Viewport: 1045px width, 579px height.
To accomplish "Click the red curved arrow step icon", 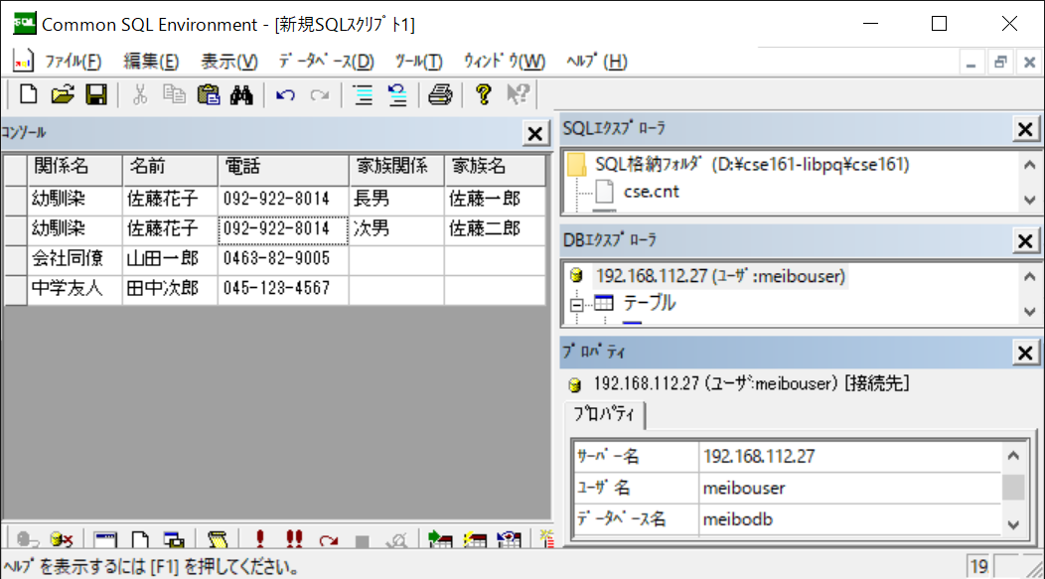I will [x=329, y=539].
